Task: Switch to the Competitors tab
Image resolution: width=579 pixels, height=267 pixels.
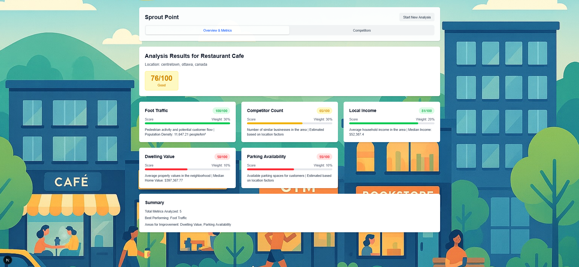Action: (x=362, y=30)
